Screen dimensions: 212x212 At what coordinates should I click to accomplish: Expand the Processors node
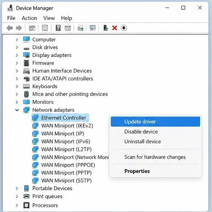[x=17, y=205]
